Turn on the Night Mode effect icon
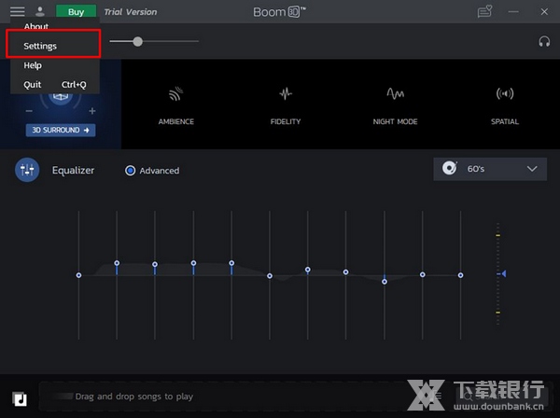560x418 pixels. pyautogui.click(x=395, y=94)
